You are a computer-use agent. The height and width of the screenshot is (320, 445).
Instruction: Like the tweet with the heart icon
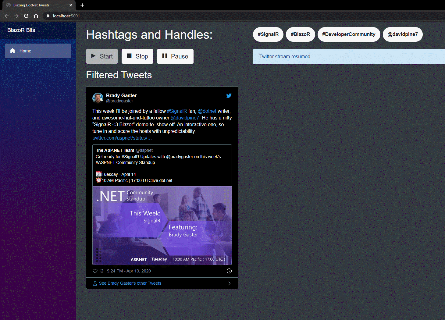click(95, 271)
